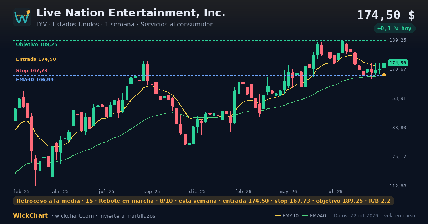Image resolution: width=428 pixels, height=224 pixels.
Task: Click the WickChart logo icon
Action: pos(22,17)
